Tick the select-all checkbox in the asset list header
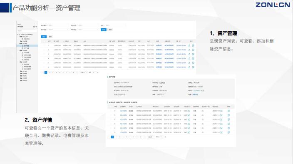This screenshot has height=164, width=293. pyautogui.click(x=44, y=41)
